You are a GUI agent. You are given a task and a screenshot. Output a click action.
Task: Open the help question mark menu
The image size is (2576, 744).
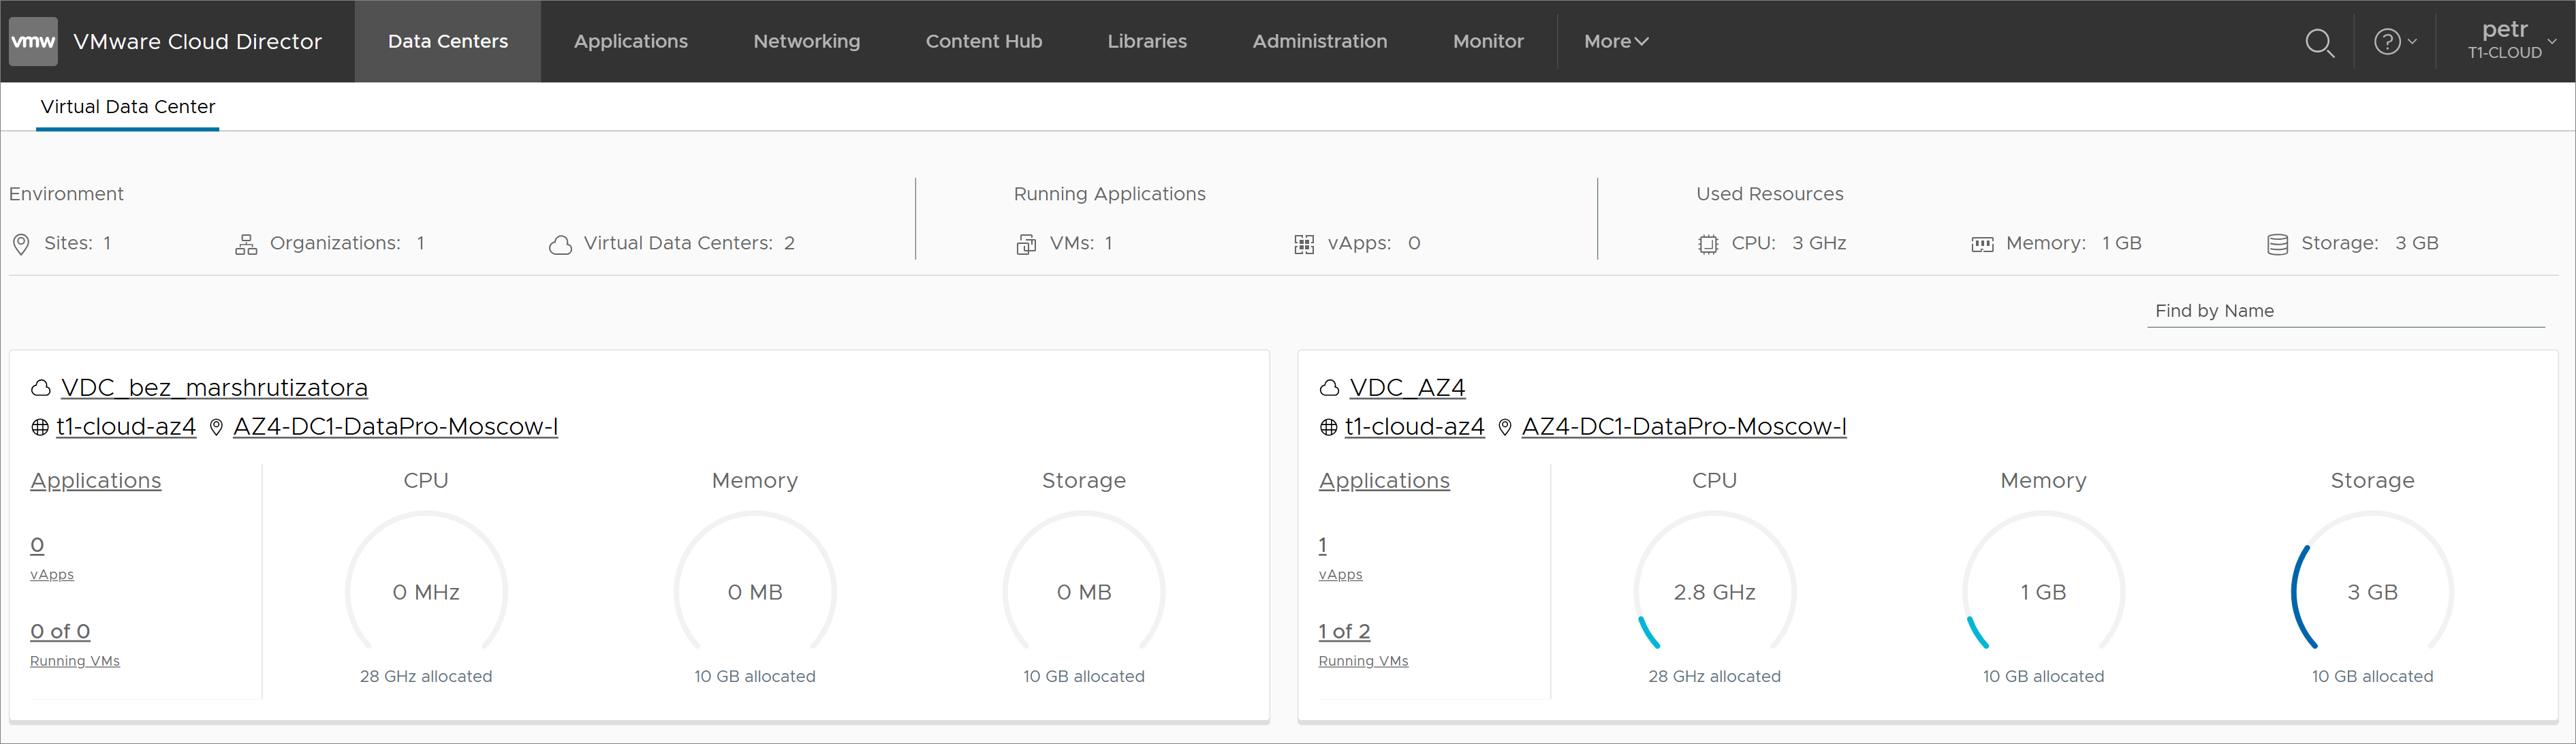pyautogui.click(x=2395, y=42)
